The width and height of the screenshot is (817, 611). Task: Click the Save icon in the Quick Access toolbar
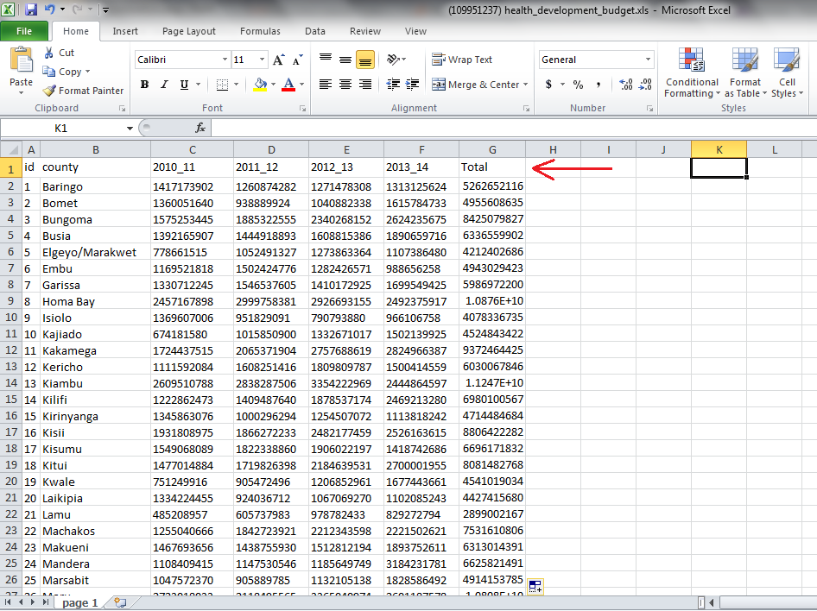pos(31,9)
